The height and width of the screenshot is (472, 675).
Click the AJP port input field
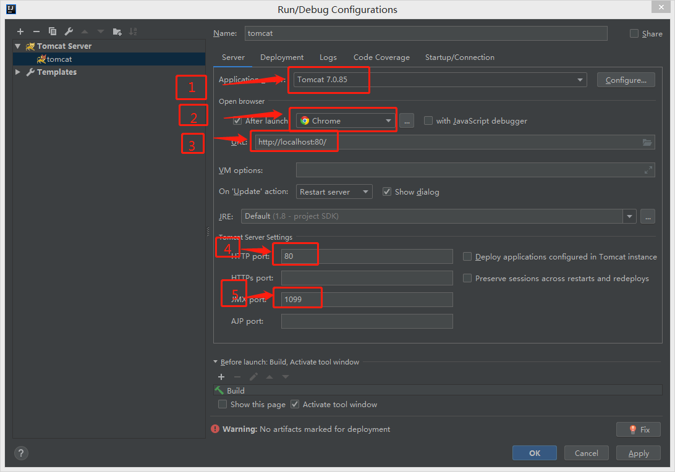(x=367, y=321)
